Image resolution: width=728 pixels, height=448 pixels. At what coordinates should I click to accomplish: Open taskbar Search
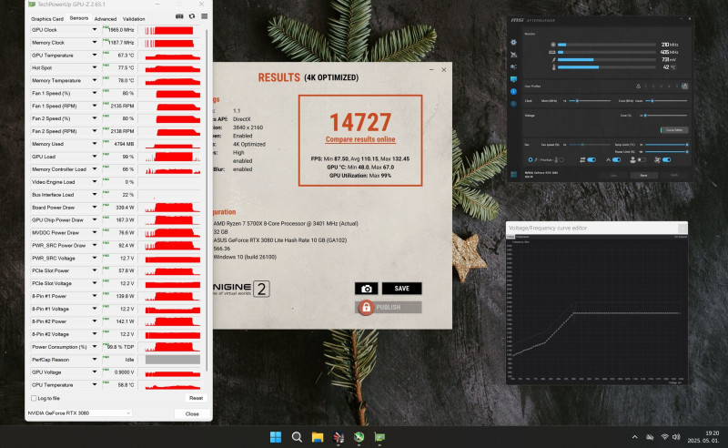click(297, 437)
